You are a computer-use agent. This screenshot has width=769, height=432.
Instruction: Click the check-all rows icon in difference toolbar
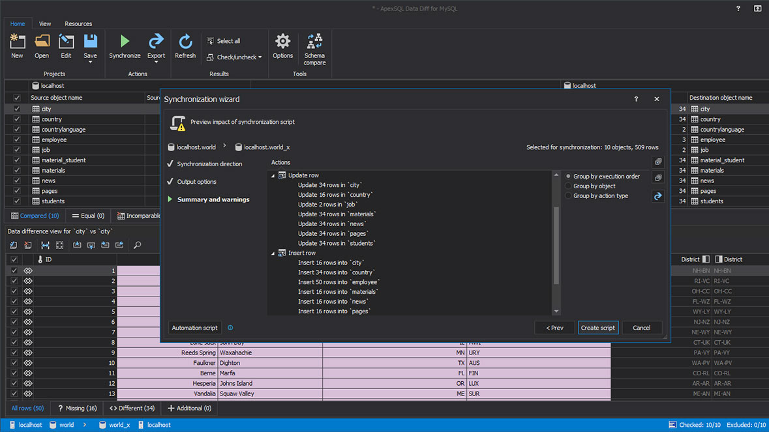[14, 244]
